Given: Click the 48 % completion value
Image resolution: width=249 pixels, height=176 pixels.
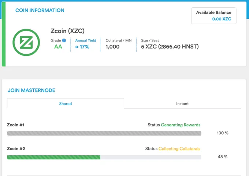Looking at the screenshot, I should click(223, 157).
